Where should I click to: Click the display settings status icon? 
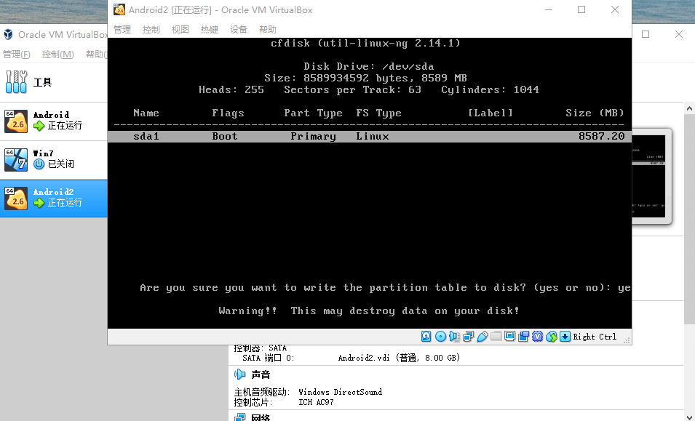pos(509,336)
